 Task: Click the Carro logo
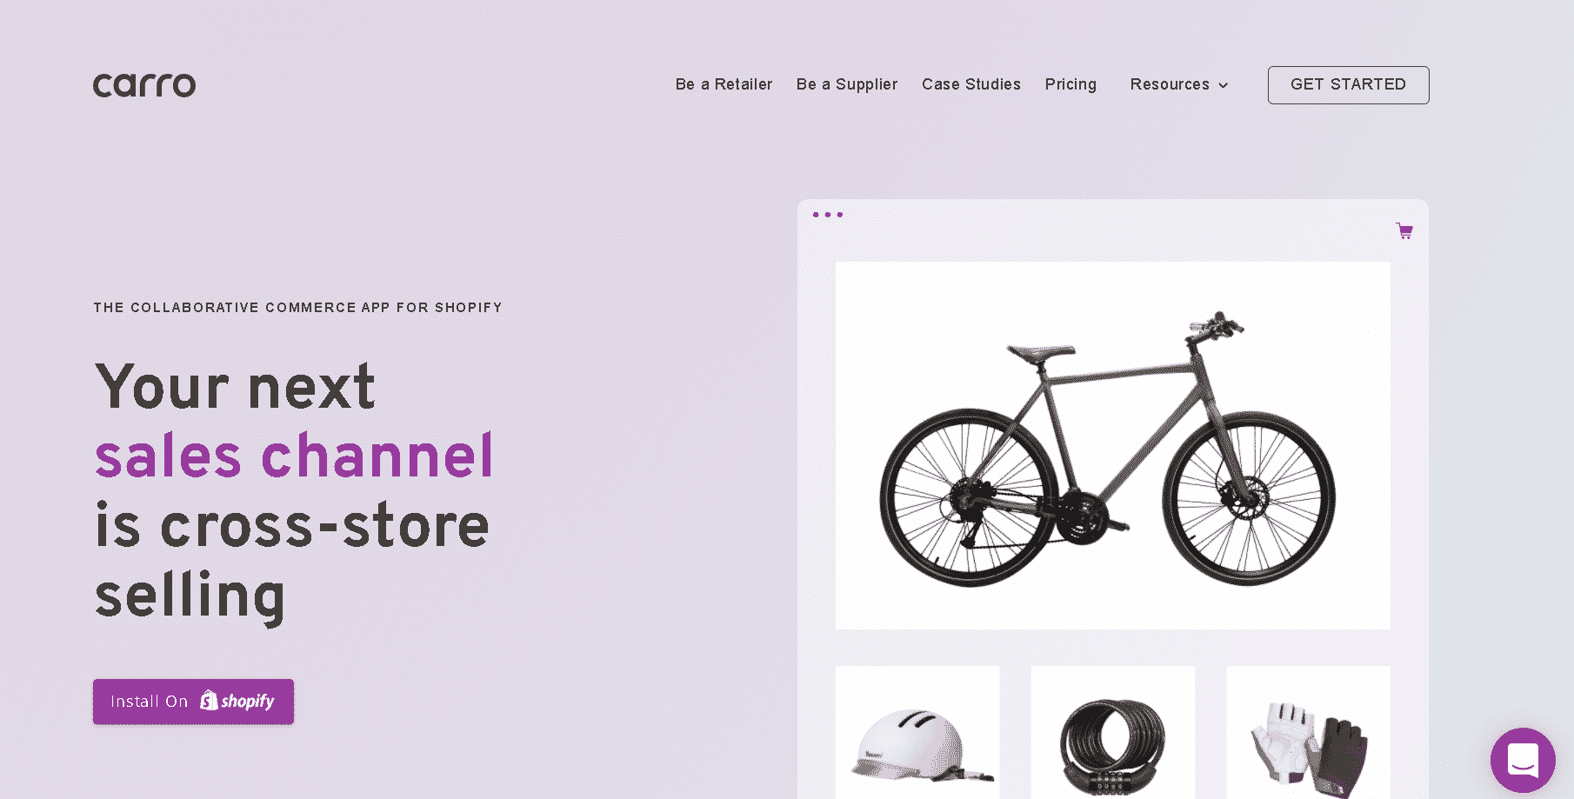(144, 85)
